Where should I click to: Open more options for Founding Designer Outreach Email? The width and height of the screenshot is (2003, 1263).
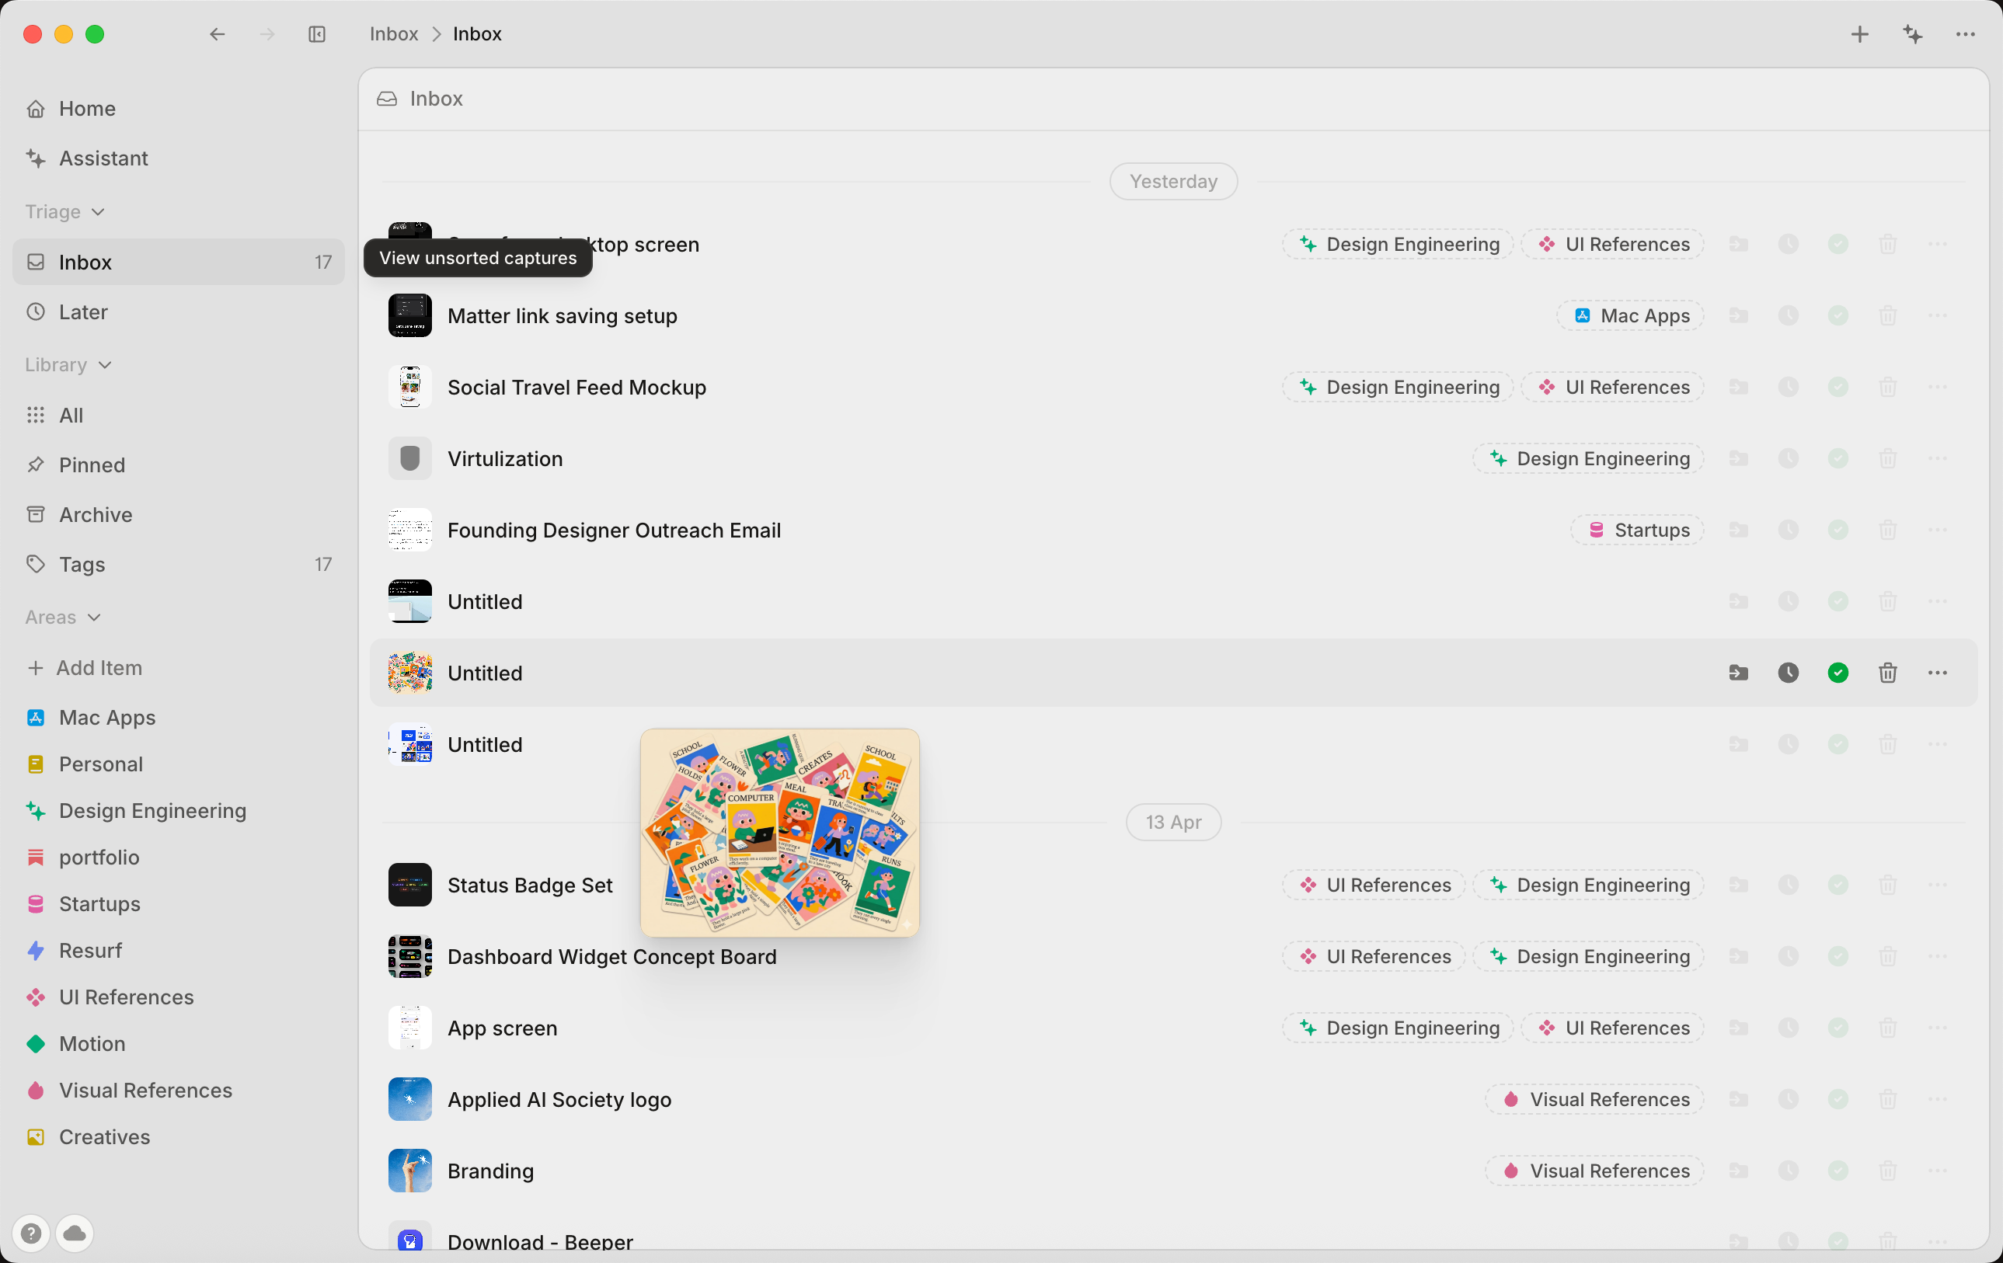tap(1937, 530)
